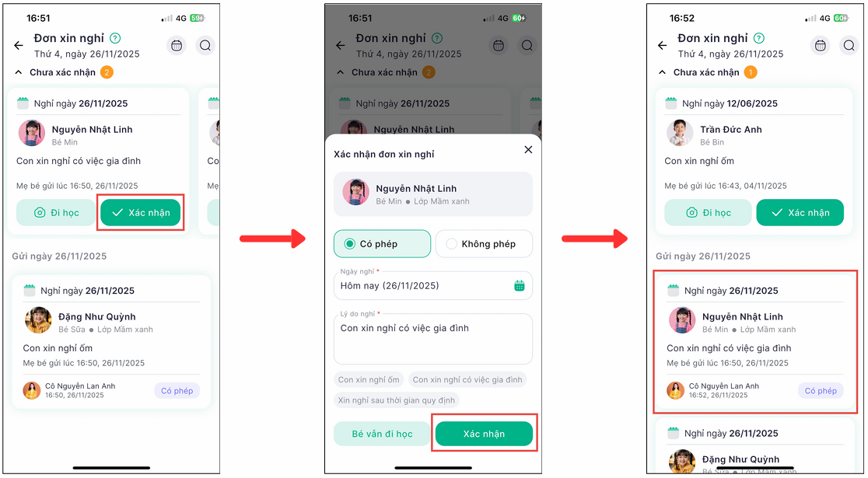Screen dimensions: 868x478
Task: Tap the search icon in the third screen header
Action: pyautogui.click(x=849, y=45)
